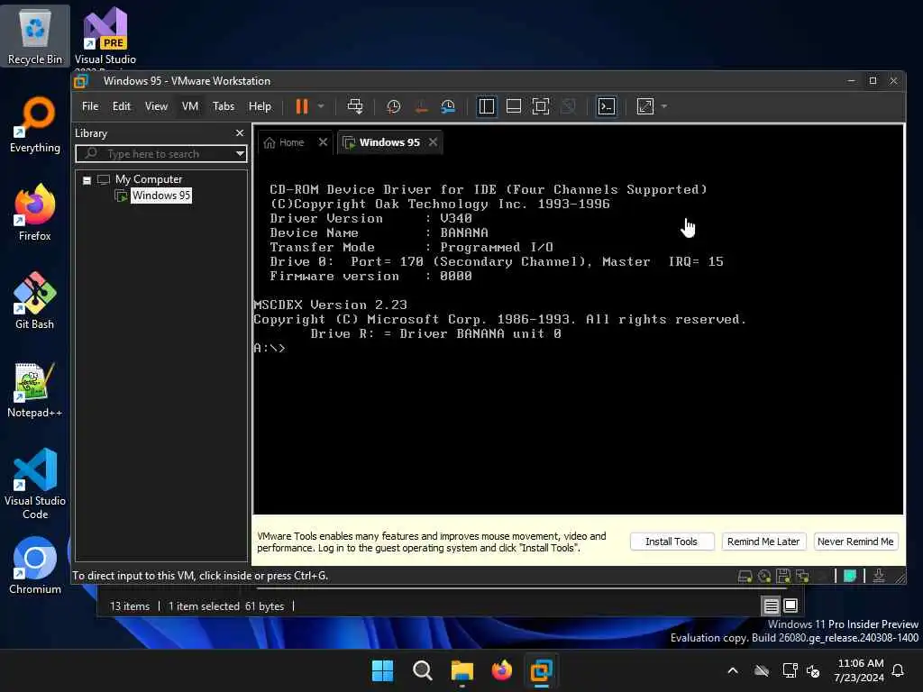
Task: Open the Windows Start menu
Action: pyautogui.click(x=382, y=670)
